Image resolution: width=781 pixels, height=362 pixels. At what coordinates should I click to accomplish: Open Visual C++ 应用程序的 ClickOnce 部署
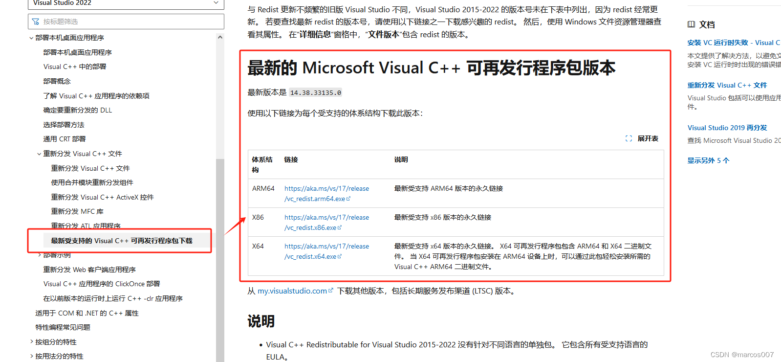tap(102, 284)
